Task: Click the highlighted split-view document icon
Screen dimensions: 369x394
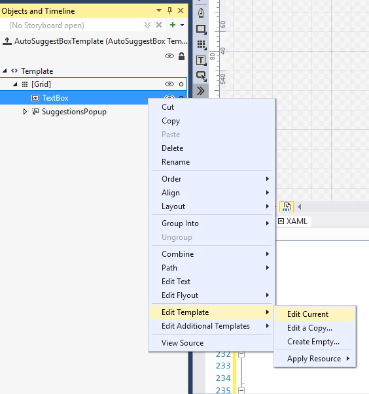Action: (287, 207)
